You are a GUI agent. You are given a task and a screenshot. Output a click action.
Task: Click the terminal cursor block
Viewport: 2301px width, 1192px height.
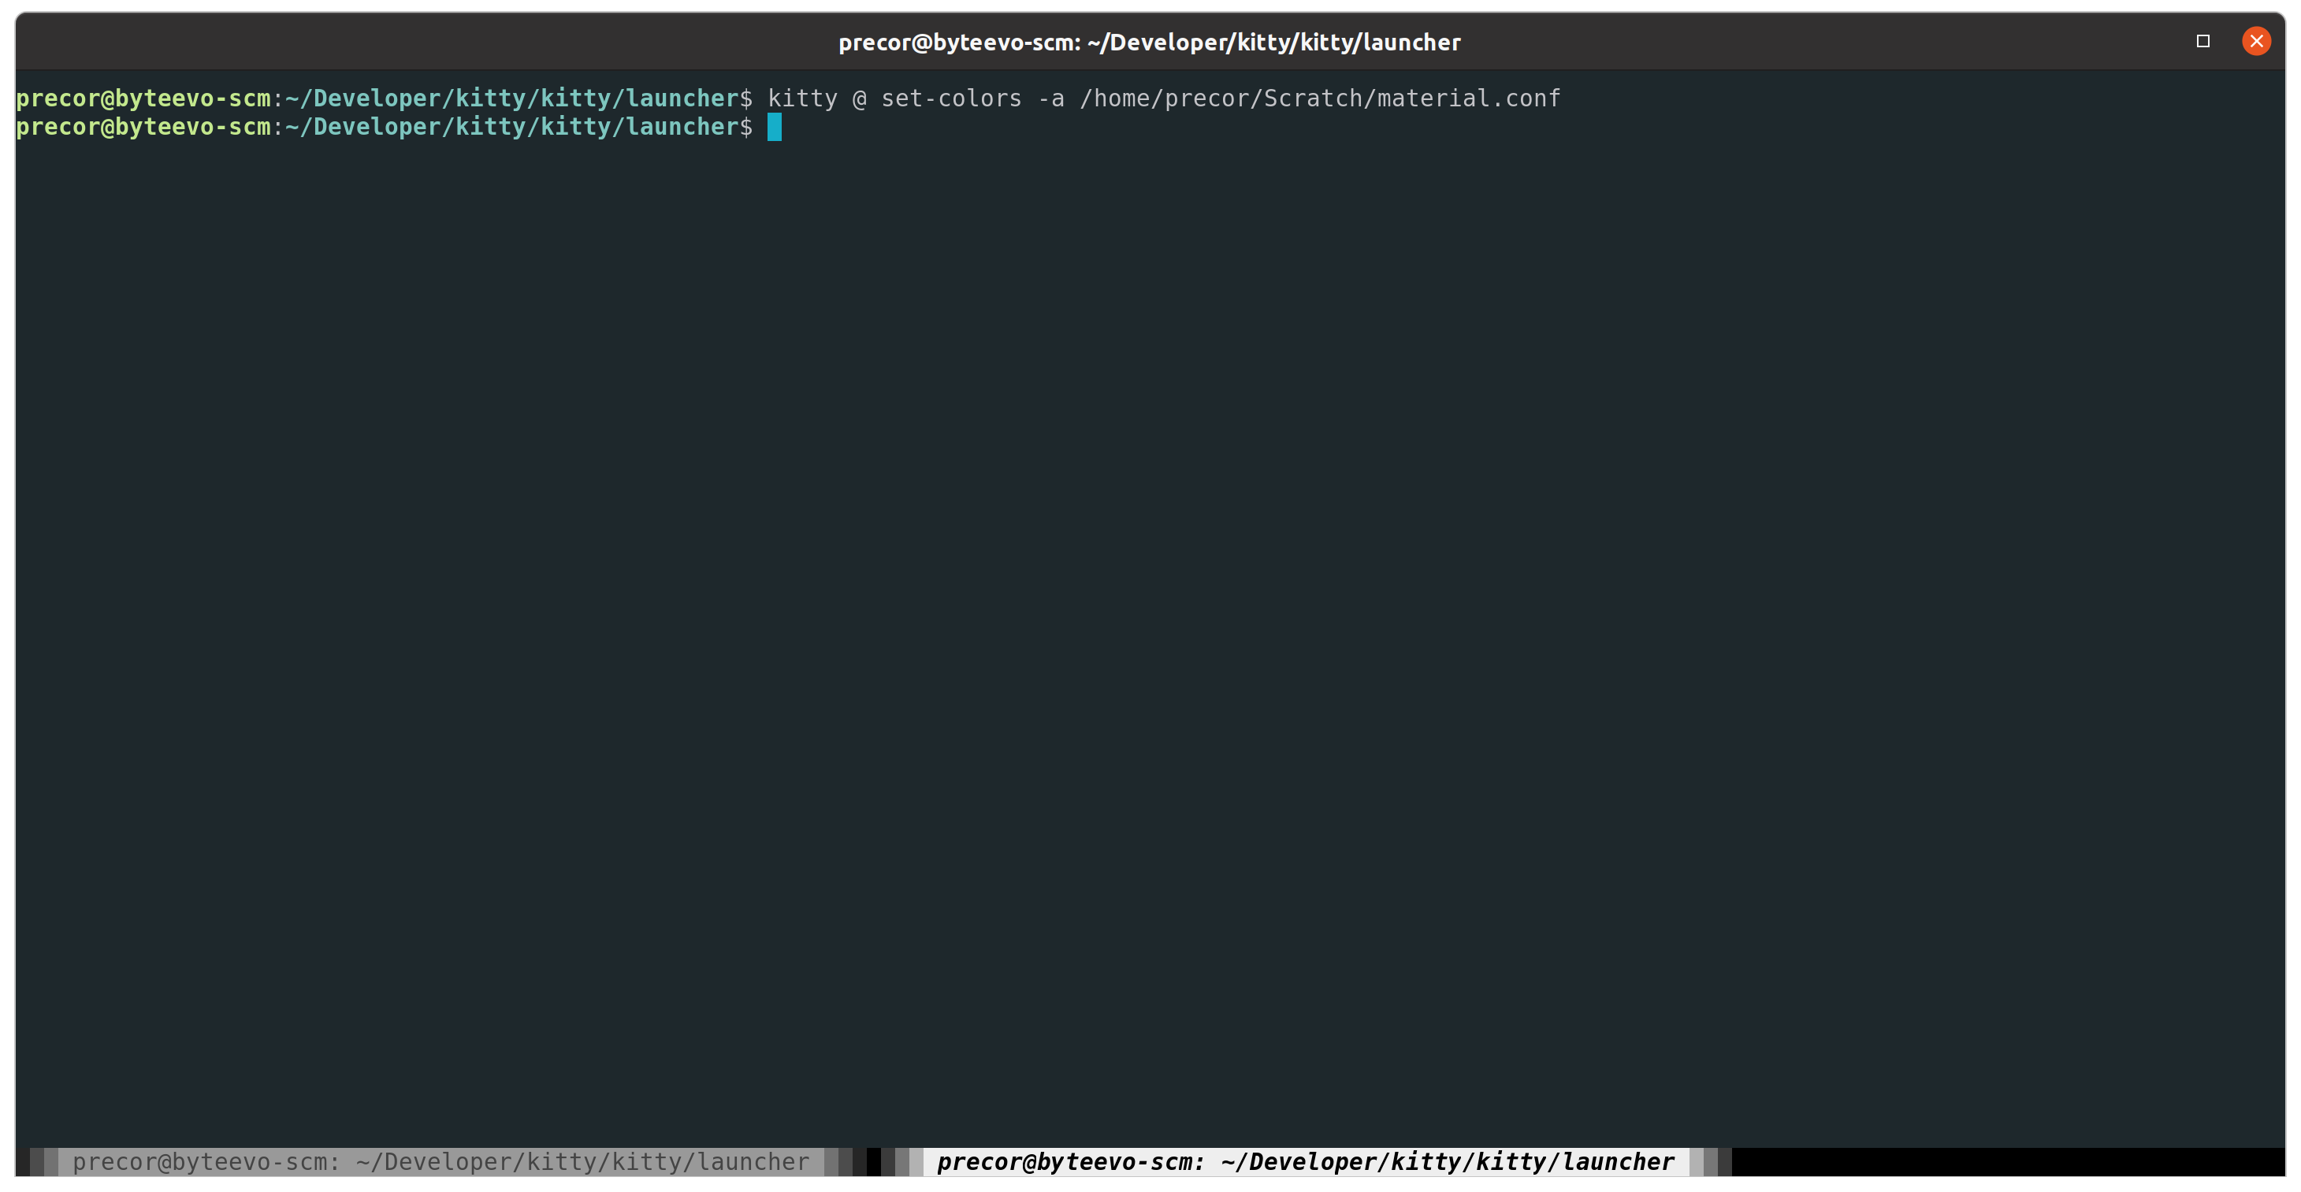(x=774, y=128)
